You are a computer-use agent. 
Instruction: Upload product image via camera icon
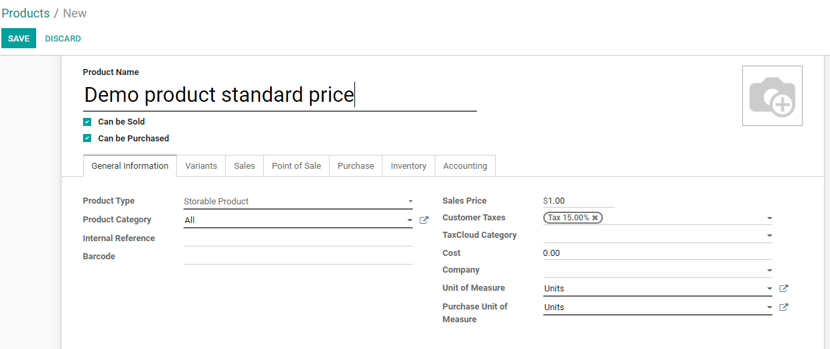pyautogui.click(x=772, y=96)
